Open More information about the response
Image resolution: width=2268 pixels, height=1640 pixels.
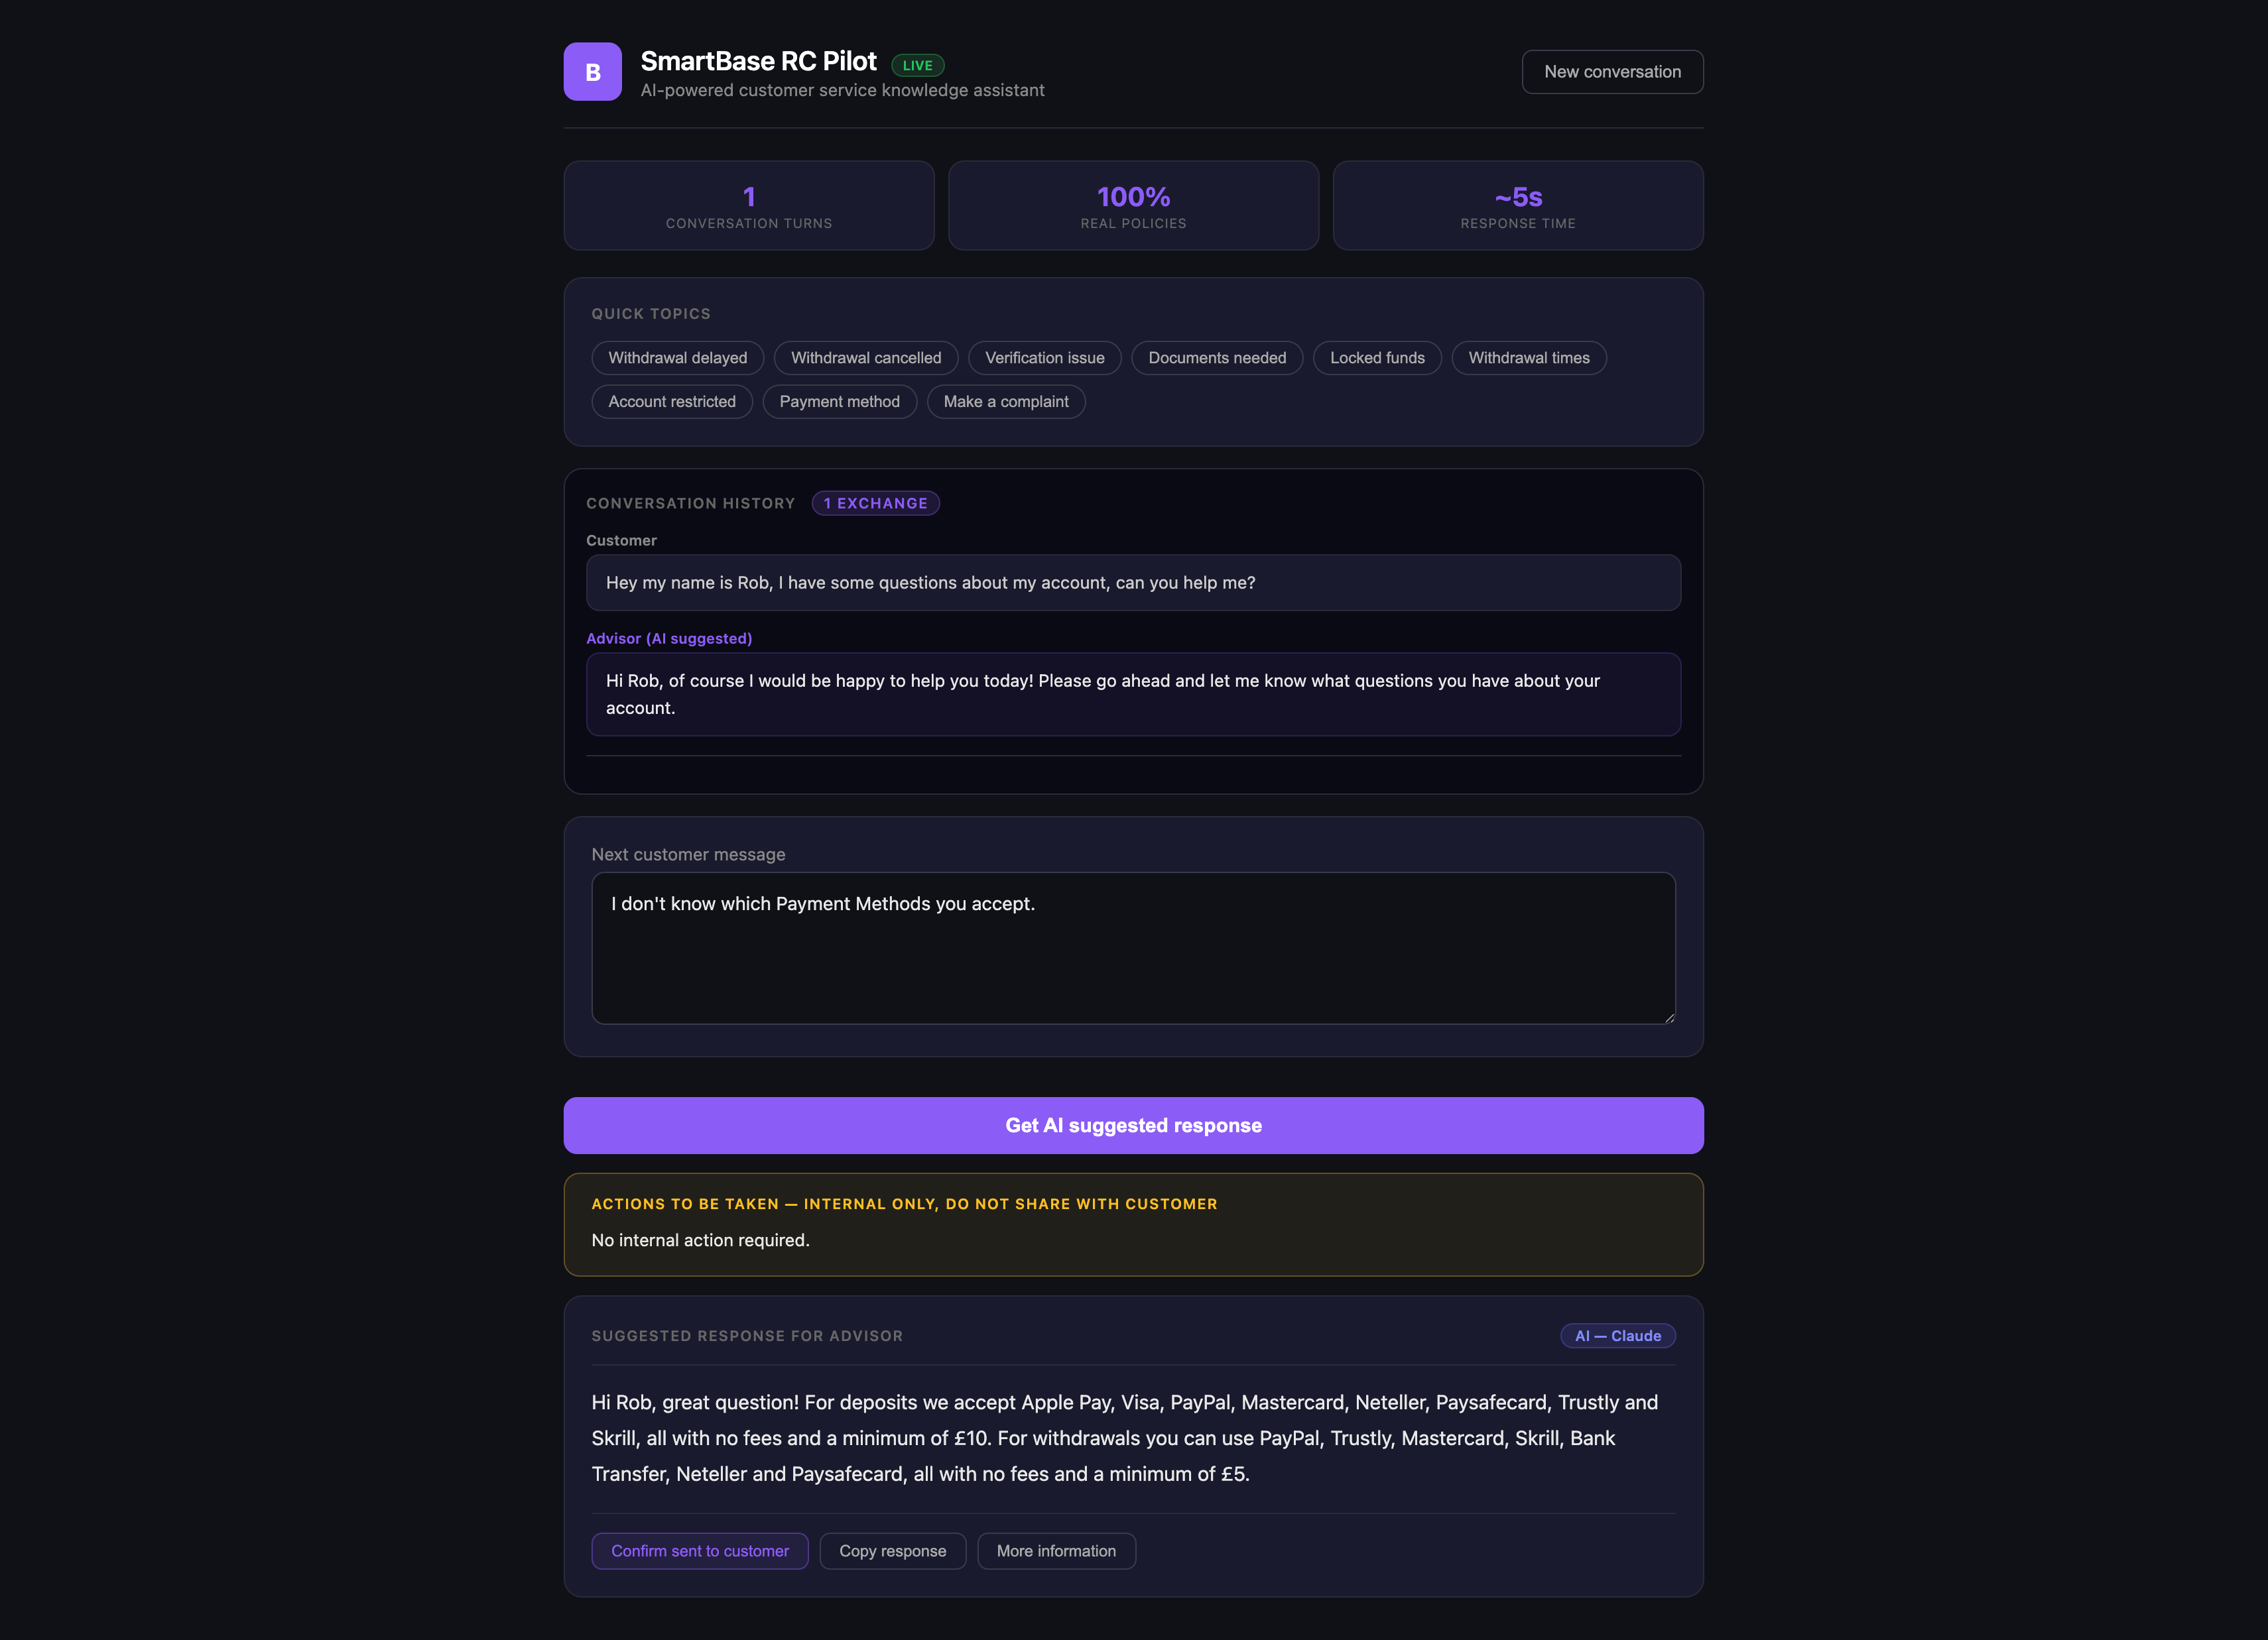(x=1056, y=1551)
